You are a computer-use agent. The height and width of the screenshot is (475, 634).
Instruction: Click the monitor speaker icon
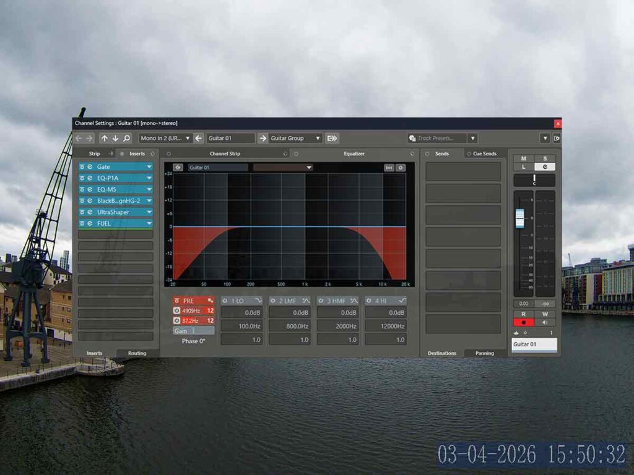click(545, 322)
